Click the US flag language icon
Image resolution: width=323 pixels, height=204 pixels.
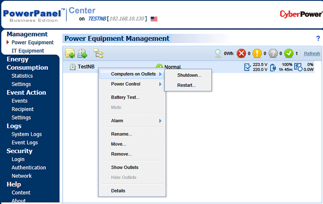(x=154, y=19)
